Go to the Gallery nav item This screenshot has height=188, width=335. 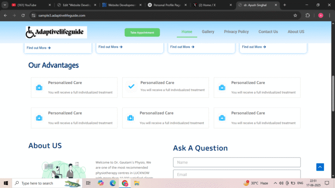(x=208, y=32)
